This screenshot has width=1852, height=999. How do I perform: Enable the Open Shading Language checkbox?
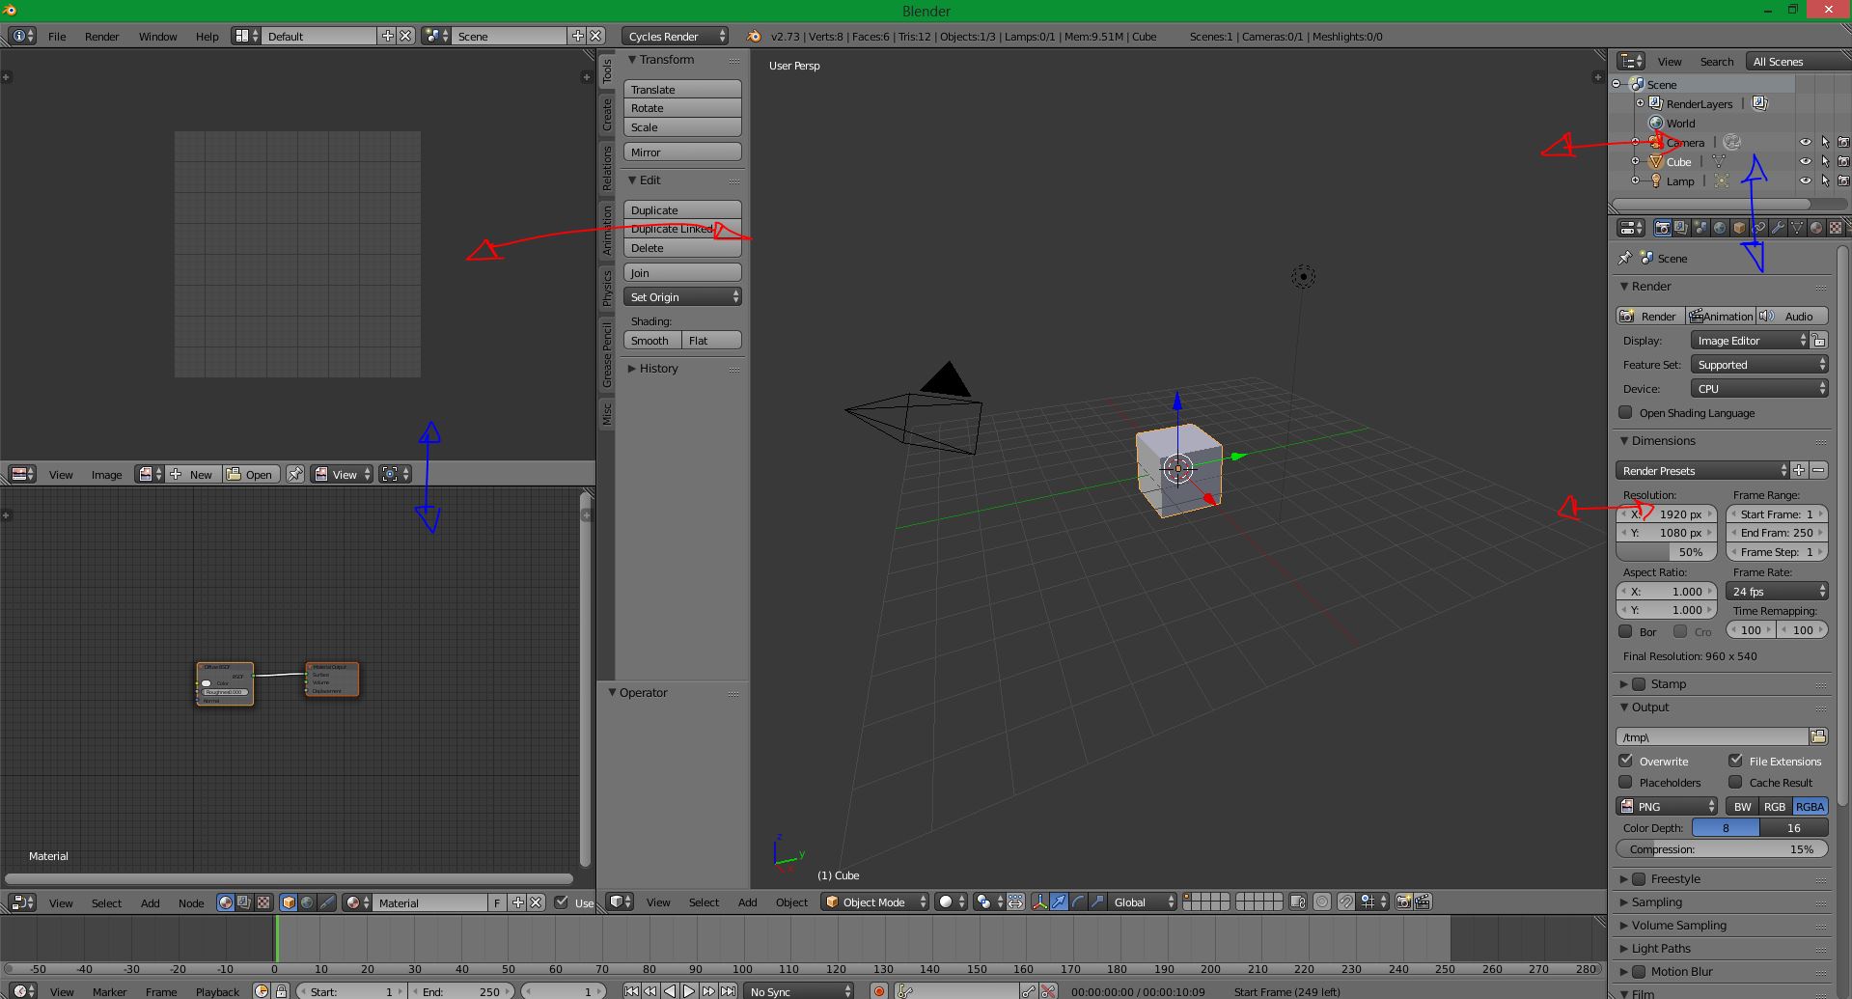pos(1625,412)
